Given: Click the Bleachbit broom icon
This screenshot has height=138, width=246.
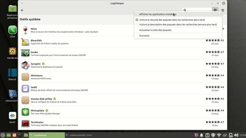Looking at the screenshot, I should coord(25,42).
